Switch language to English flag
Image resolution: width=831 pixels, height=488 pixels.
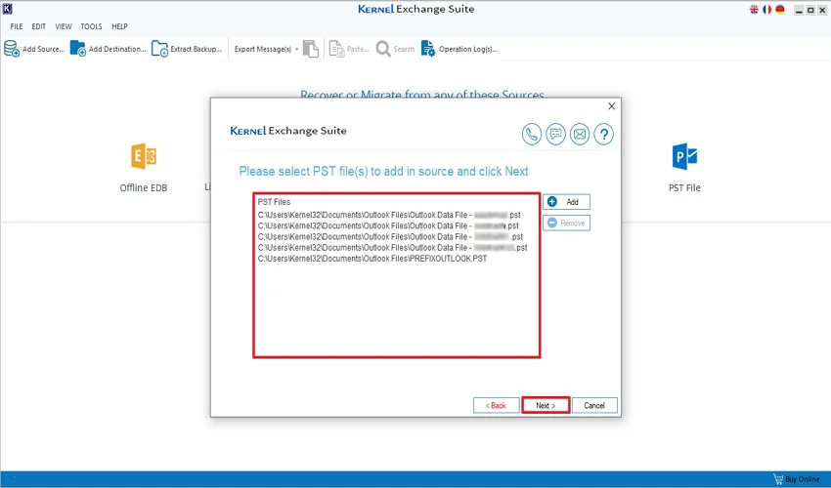tap(754, 10)
